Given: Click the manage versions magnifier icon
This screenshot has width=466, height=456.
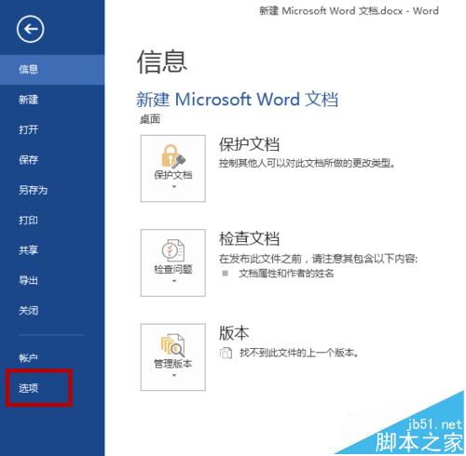Looking at the screenshot, I should point(172,345).
